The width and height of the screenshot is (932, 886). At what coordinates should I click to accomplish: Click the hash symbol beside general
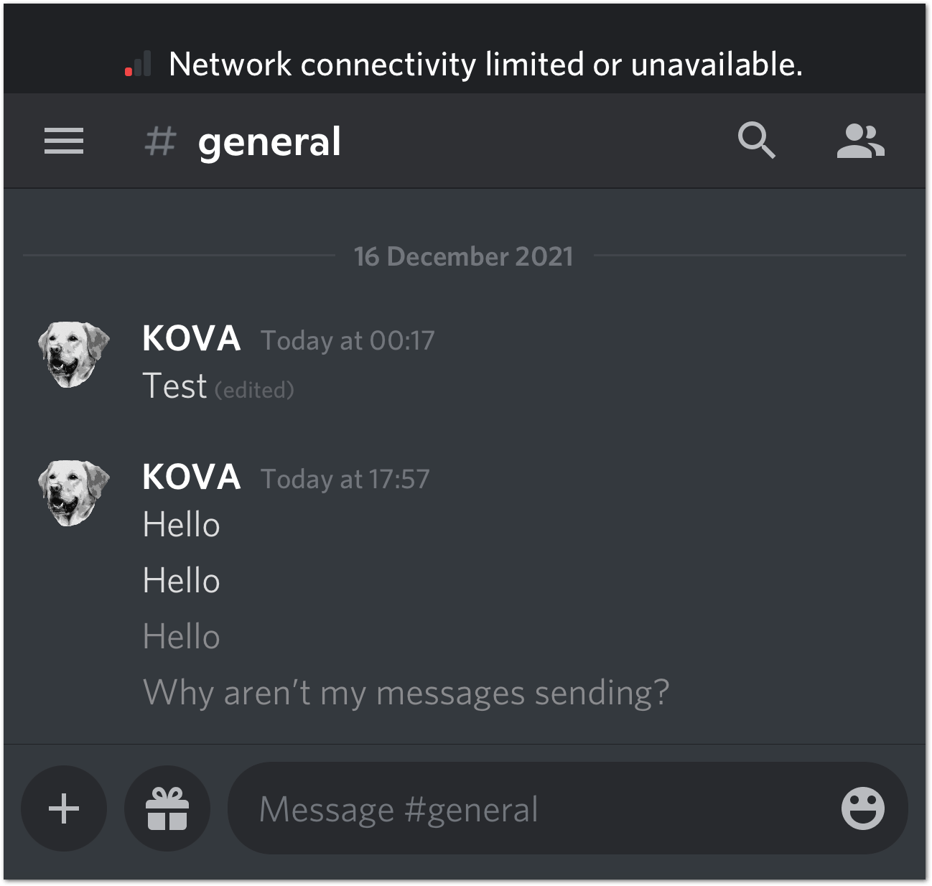point(160,141)
